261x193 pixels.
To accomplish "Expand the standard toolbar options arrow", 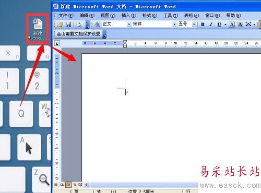I will [88, 25].
